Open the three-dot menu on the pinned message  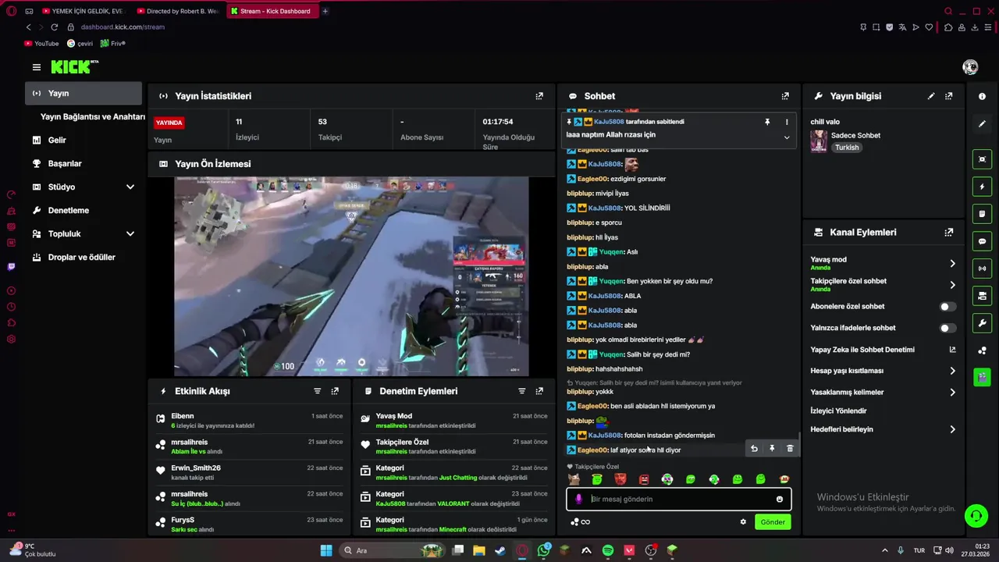787,122
